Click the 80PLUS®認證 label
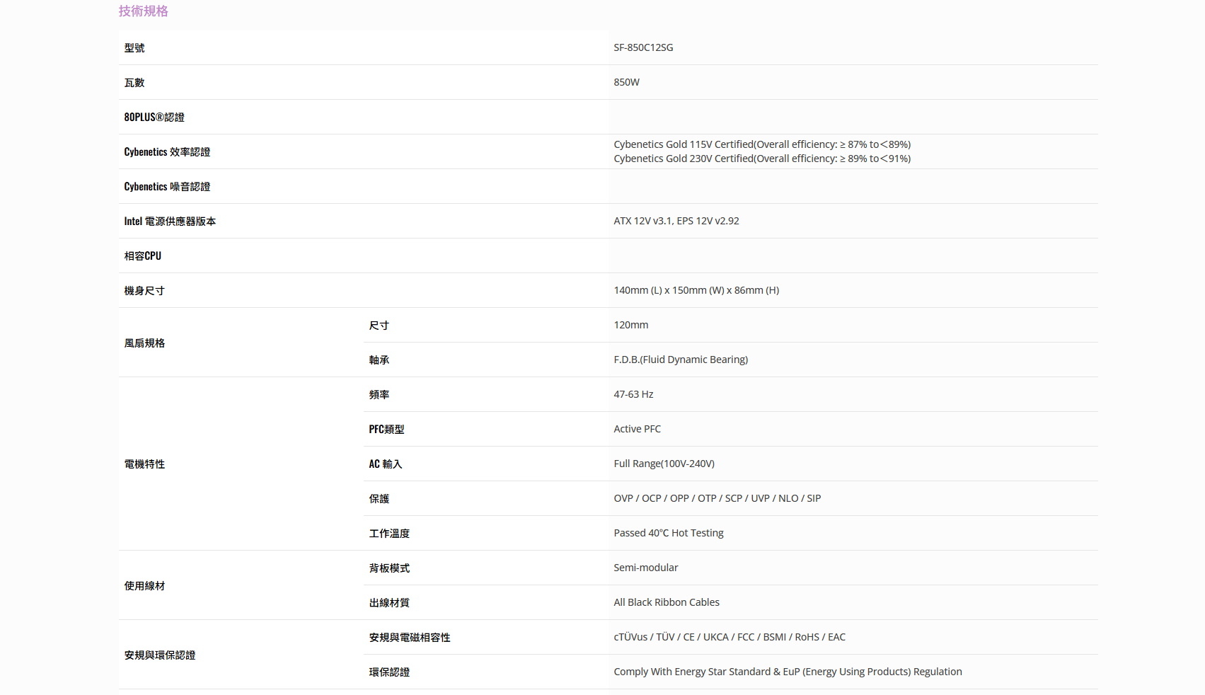The height and width of the screenshot is (695, 1205). click(x=154, y=117)
